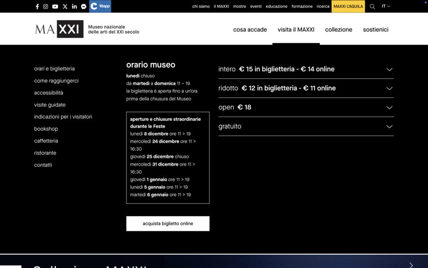Open mostre in top navigation

(x=239, y=6)
